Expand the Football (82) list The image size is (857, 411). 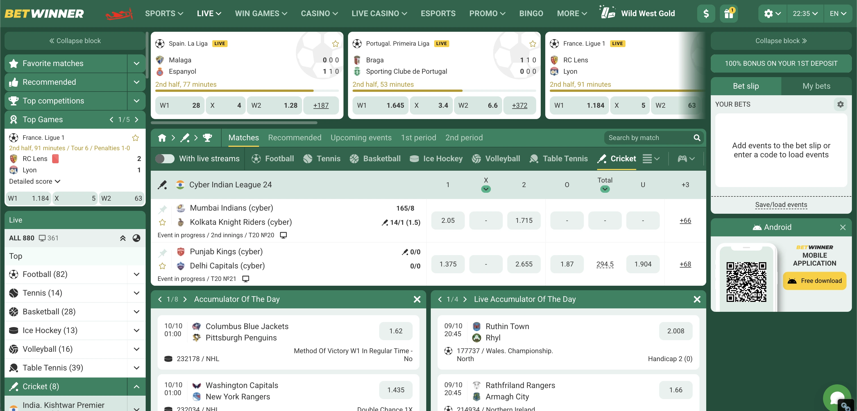136,274
